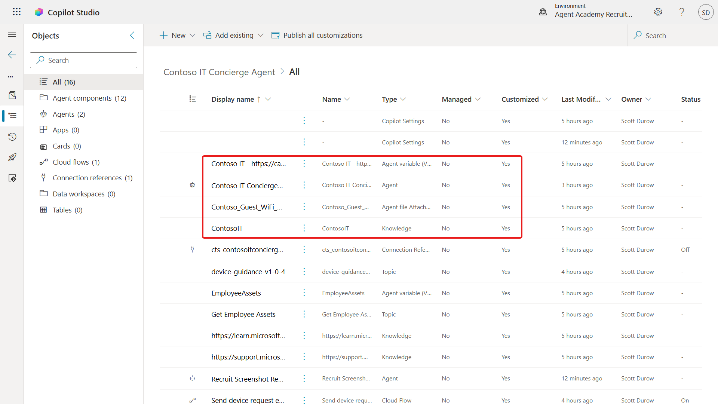Screen dimensions: 718x404
Task: Go back using the left arrow icon
Action: point(12,55)
